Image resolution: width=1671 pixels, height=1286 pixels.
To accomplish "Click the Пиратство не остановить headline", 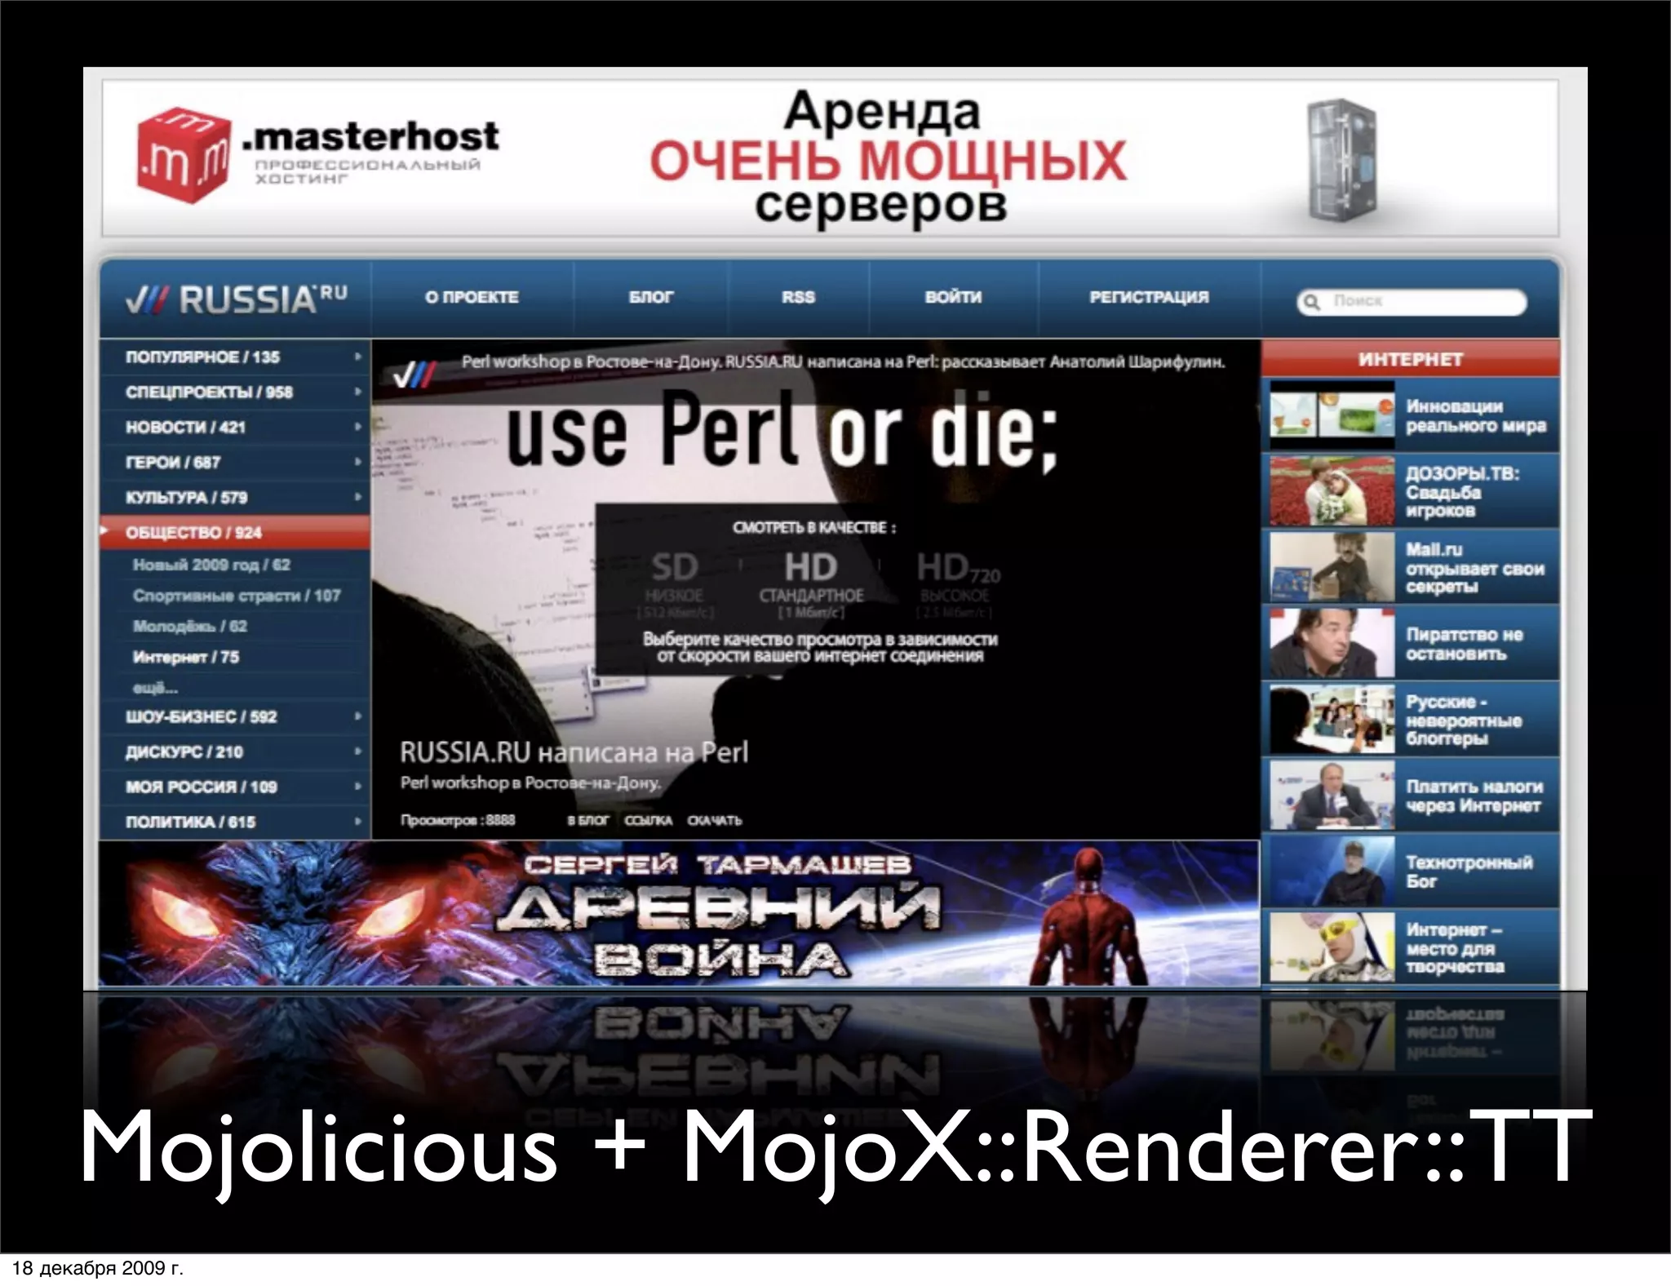I will 1464,644.
